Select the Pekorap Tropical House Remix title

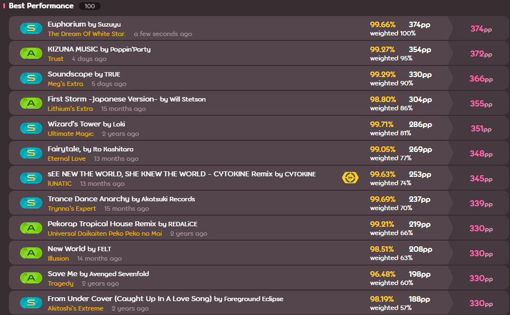pyautogui.click(x=102, y=224)
